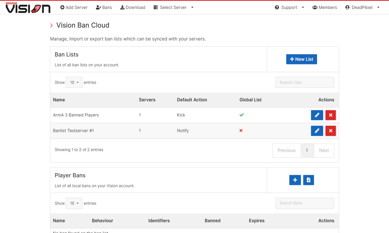Add a new player ban with plus button
389x233 pixels.
click(x=295, y=180)
